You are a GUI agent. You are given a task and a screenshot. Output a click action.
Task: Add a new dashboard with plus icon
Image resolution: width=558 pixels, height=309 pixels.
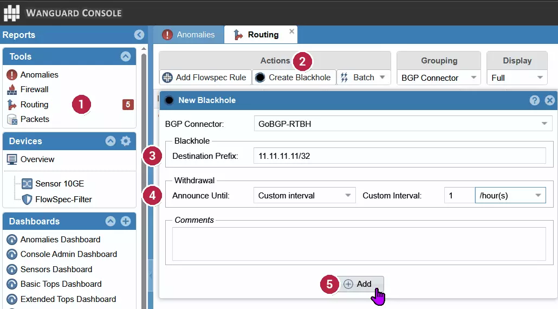coord(126,221)
